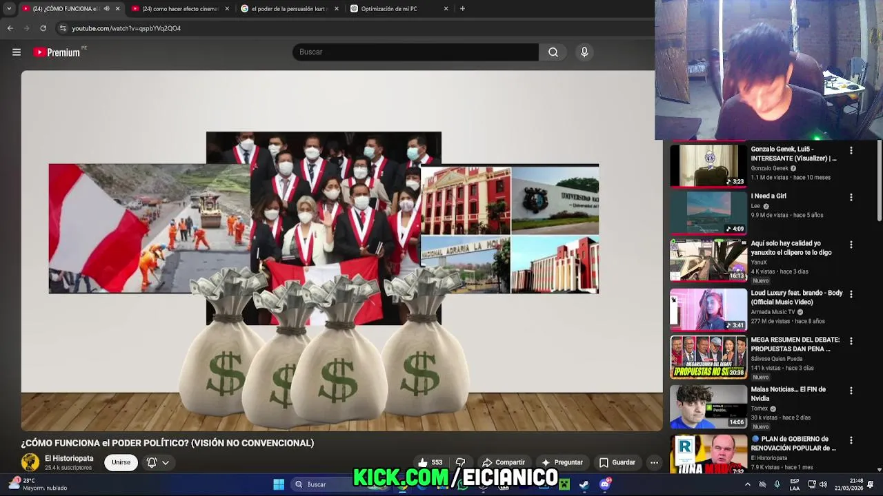This screenshot has width=883, height=496.
Task: Open MEGA RESUMEN DEL DEBATE video title
Action: 795,344
